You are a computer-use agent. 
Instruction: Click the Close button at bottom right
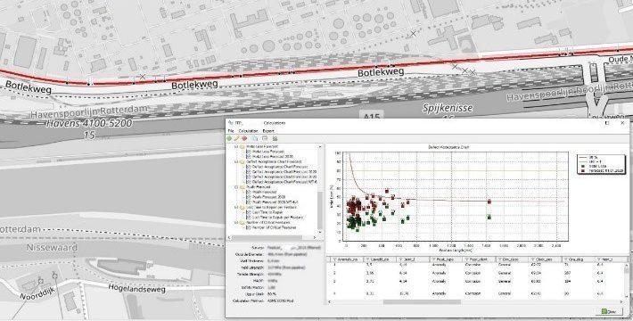[x=608, y=311]
